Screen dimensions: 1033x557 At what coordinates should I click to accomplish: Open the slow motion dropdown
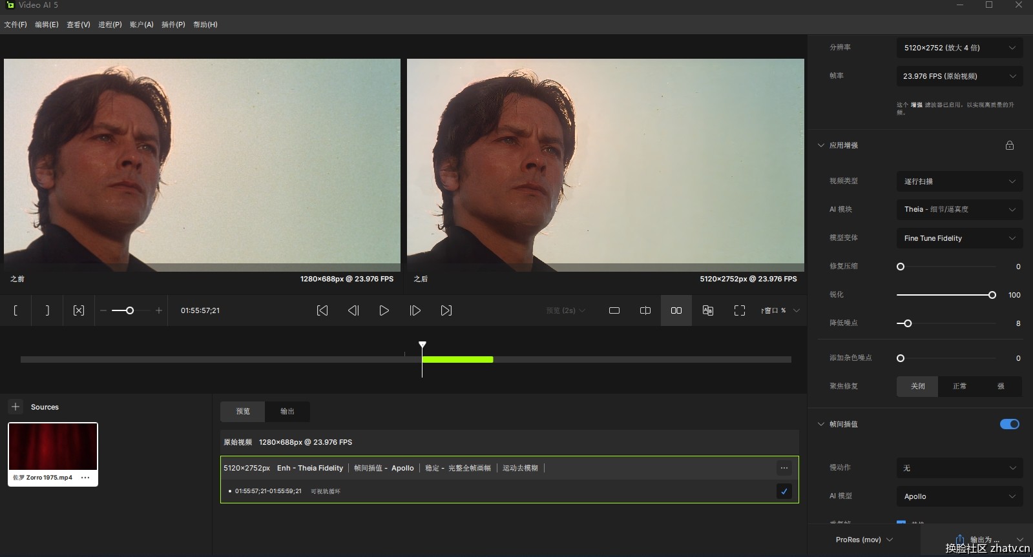point(959,468)
